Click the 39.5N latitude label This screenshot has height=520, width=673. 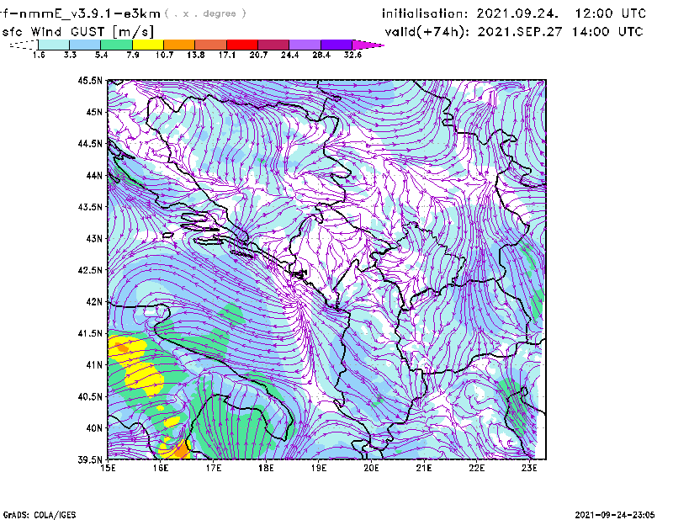(x=90, y=460)
